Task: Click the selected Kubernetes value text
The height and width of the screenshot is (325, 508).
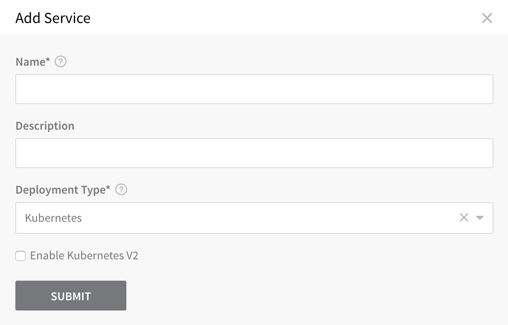Action: (x=53, y=218)
